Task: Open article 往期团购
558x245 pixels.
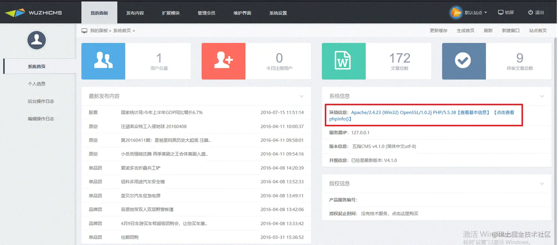Action: (x=130, y=237)
